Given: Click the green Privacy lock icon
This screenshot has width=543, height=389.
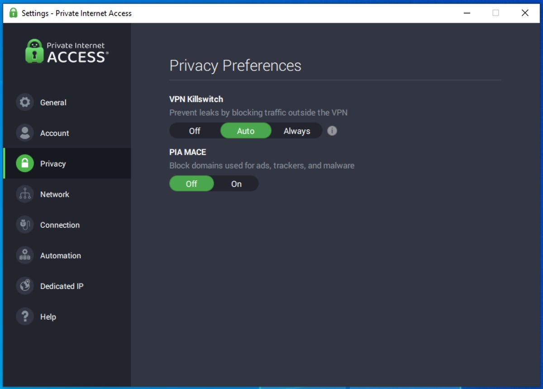Looking at the screenshot, I should click(25, 164).
